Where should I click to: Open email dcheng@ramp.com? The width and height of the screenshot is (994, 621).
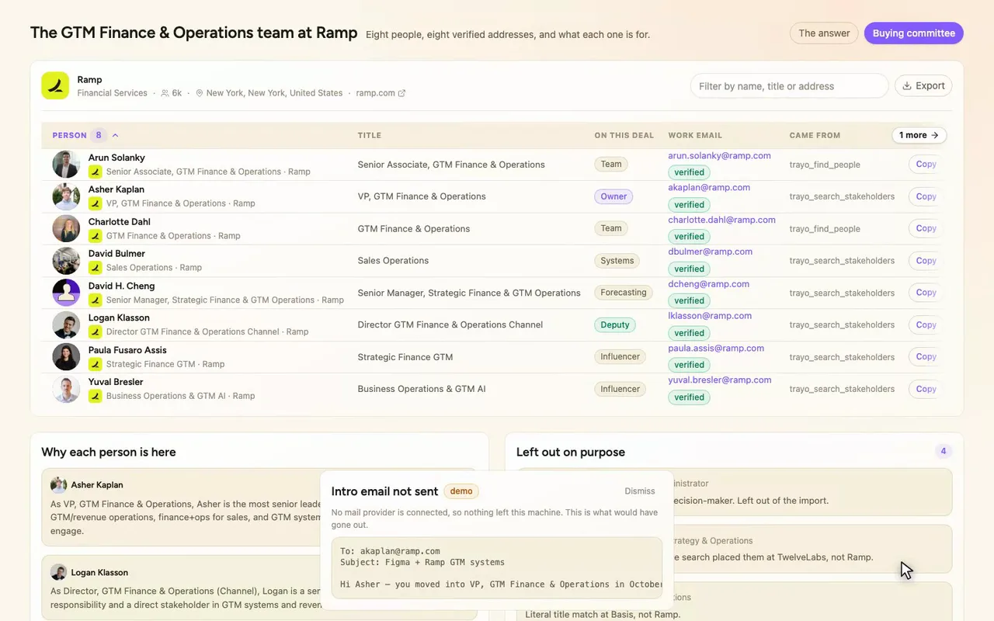click(708, 284)
